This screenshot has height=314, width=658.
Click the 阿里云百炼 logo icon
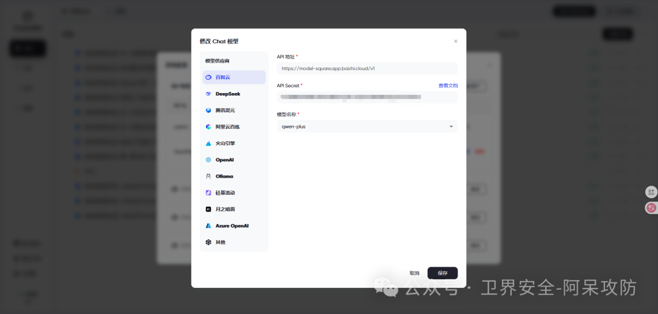click(208, 127)
